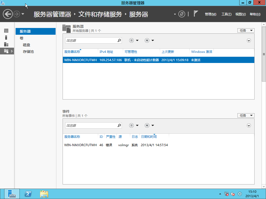Open the 工具(T) menu
This screenshot has width=266, height=199.
(226, 14)
